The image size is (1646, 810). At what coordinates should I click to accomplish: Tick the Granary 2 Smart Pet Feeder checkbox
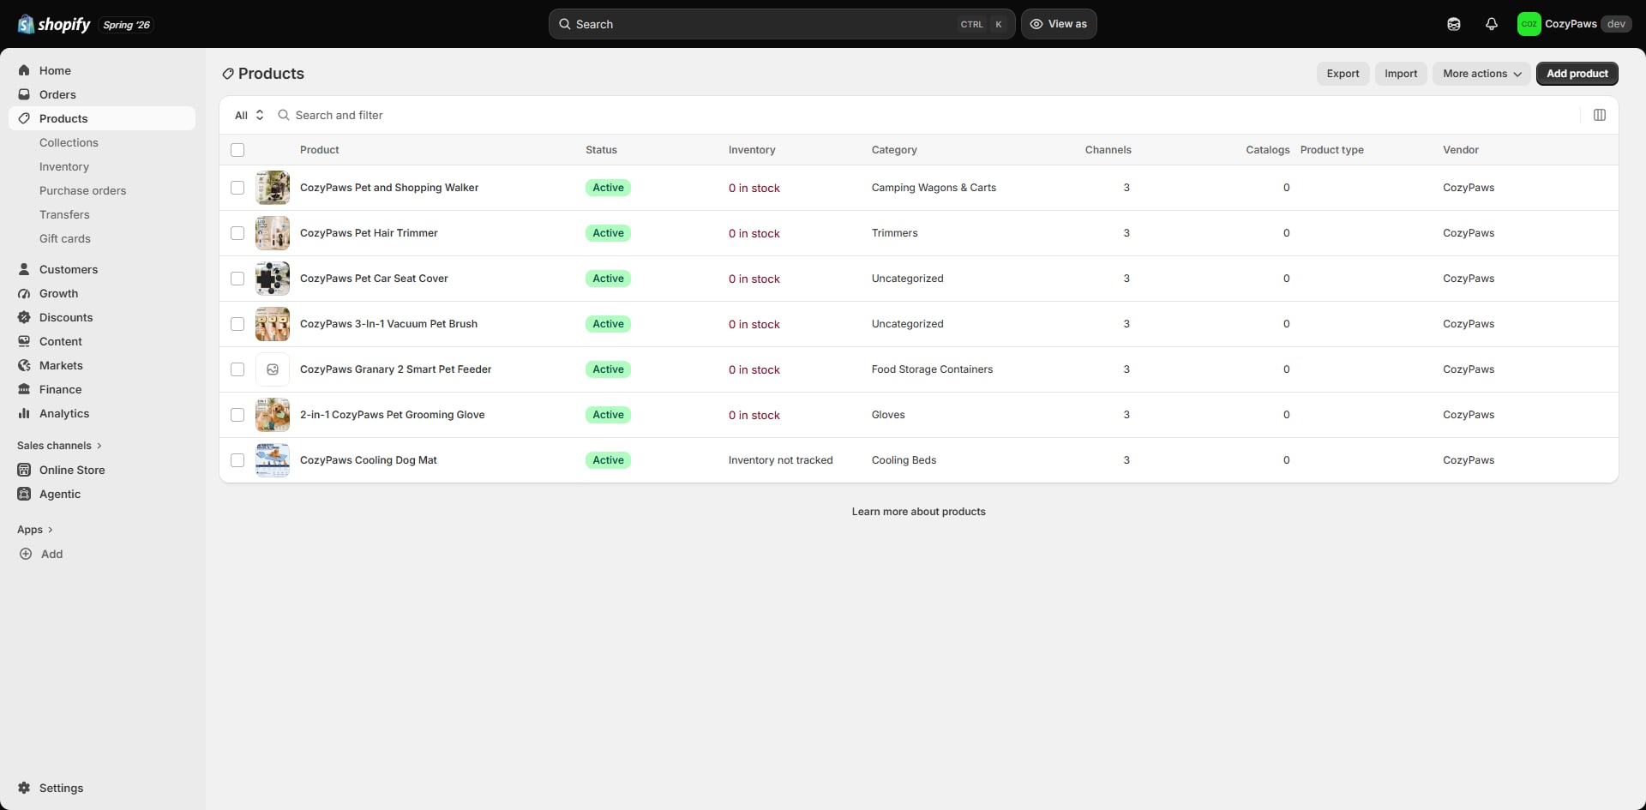pyautogui.click(x=237, y=369)
